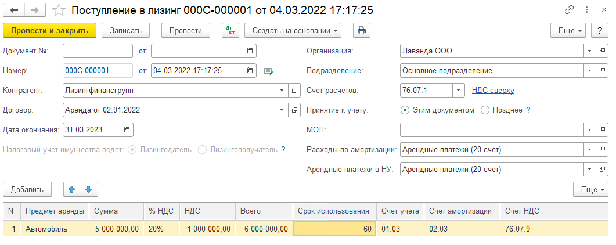Open the Организация dropdown list

tap(590, 51)
